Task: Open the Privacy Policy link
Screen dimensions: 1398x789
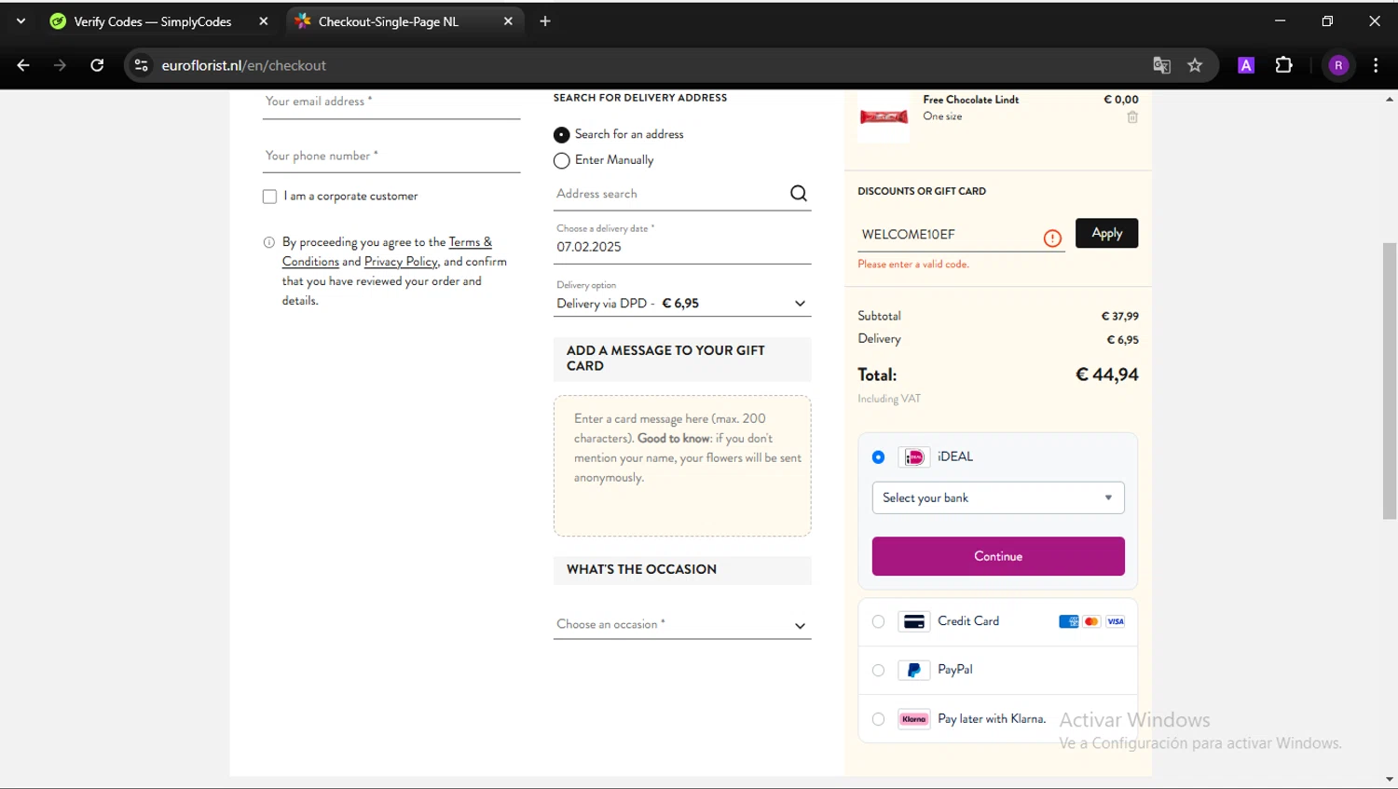Action: coord(401,262)
